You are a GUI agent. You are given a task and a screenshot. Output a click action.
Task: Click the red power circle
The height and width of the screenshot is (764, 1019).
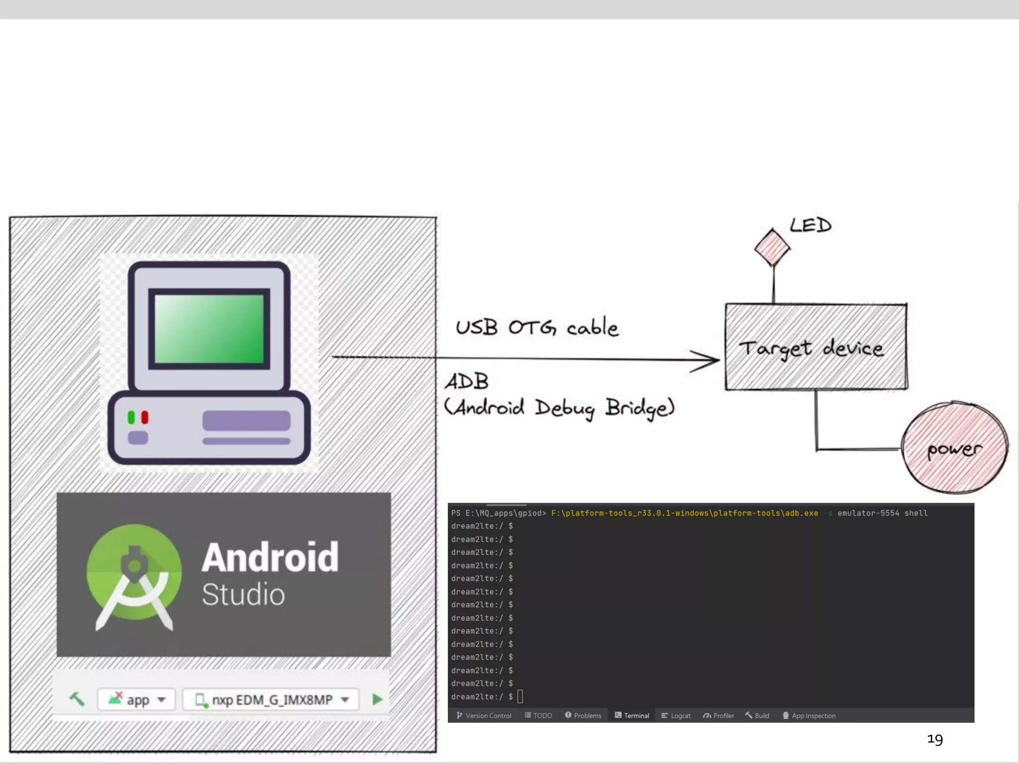tap(954, 448)
